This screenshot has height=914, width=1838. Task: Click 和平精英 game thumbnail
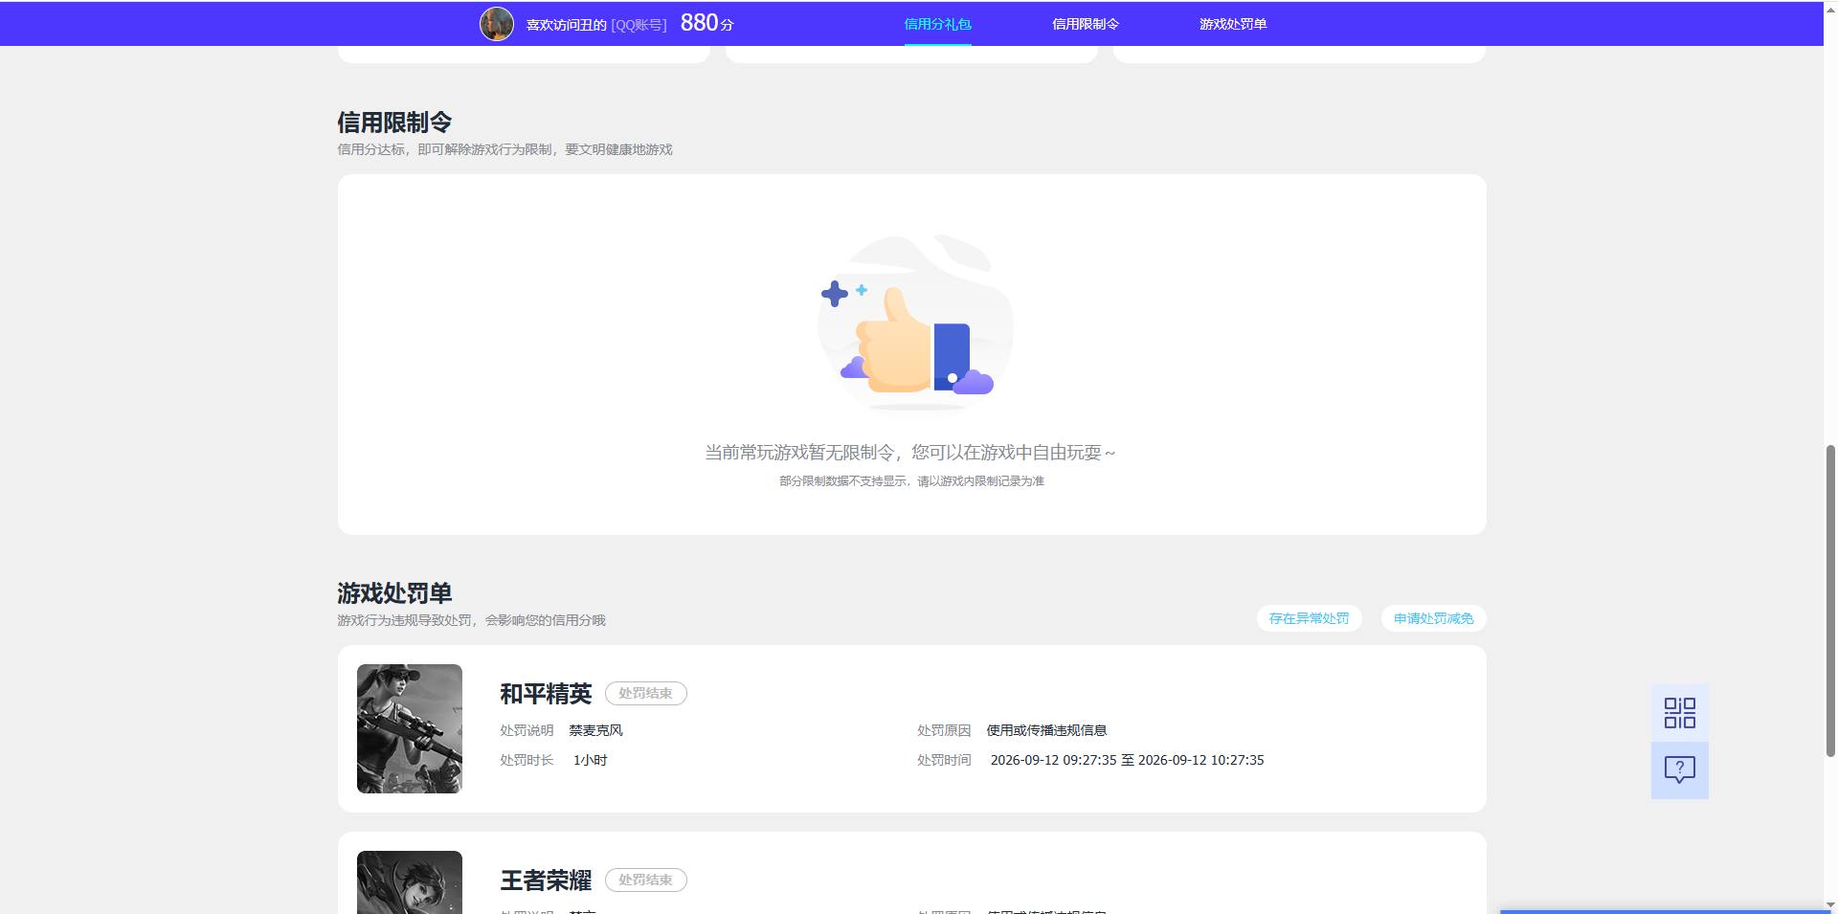coord(410,728)
